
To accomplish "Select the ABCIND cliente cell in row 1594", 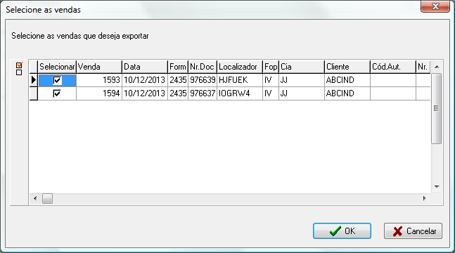I will click(x=347, y=93).
